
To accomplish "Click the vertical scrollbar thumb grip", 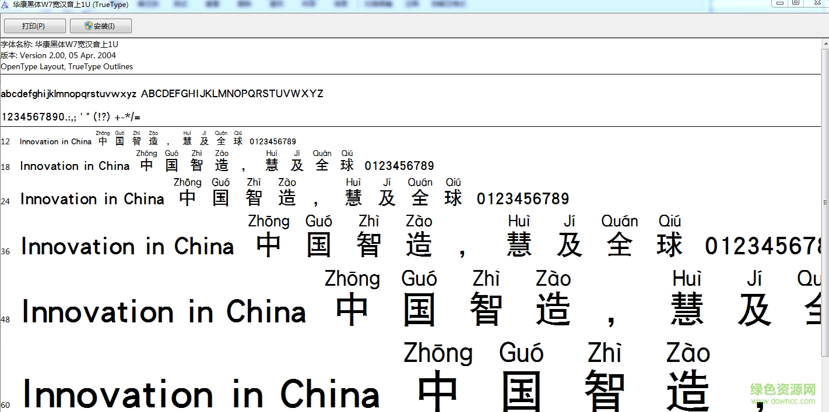I will (825, 203).
